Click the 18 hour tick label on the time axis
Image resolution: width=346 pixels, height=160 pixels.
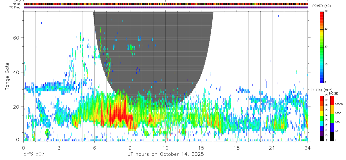[x=237, y=148]
